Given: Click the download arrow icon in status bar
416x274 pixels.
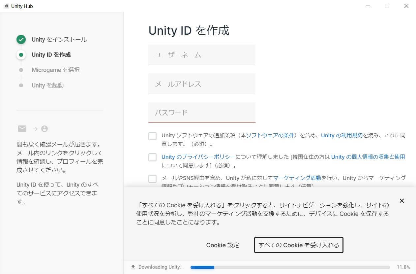Looking at the screenshot, I should pos(133,267).
